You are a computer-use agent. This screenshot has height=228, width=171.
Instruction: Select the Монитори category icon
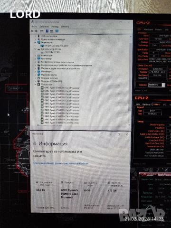point(38,72)
